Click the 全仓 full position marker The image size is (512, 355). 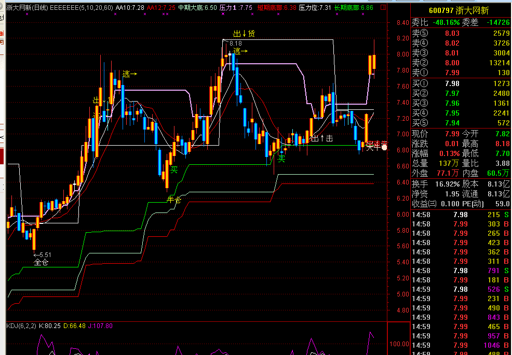[x=41, y=262]
